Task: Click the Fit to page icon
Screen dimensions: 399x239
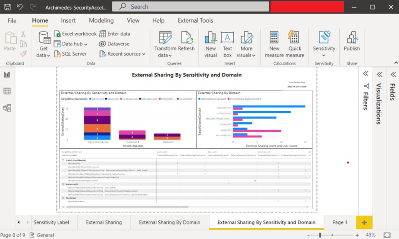Action: coord(387,235)
